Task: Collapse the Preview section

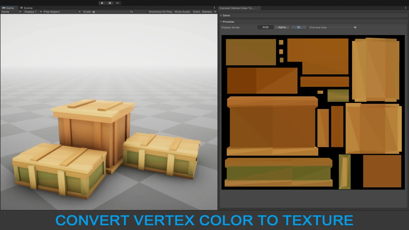Action: click(221, 22)
